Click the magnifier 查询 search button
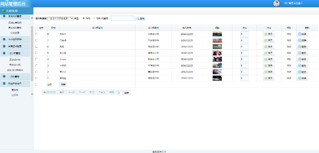319x153 pixels. [140, 18]
